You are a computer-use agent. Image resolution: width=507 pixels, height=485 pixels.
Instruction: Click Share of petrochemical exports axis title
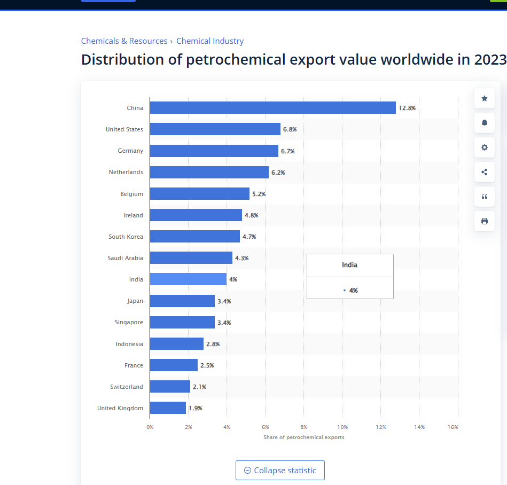tap(303, 437)
